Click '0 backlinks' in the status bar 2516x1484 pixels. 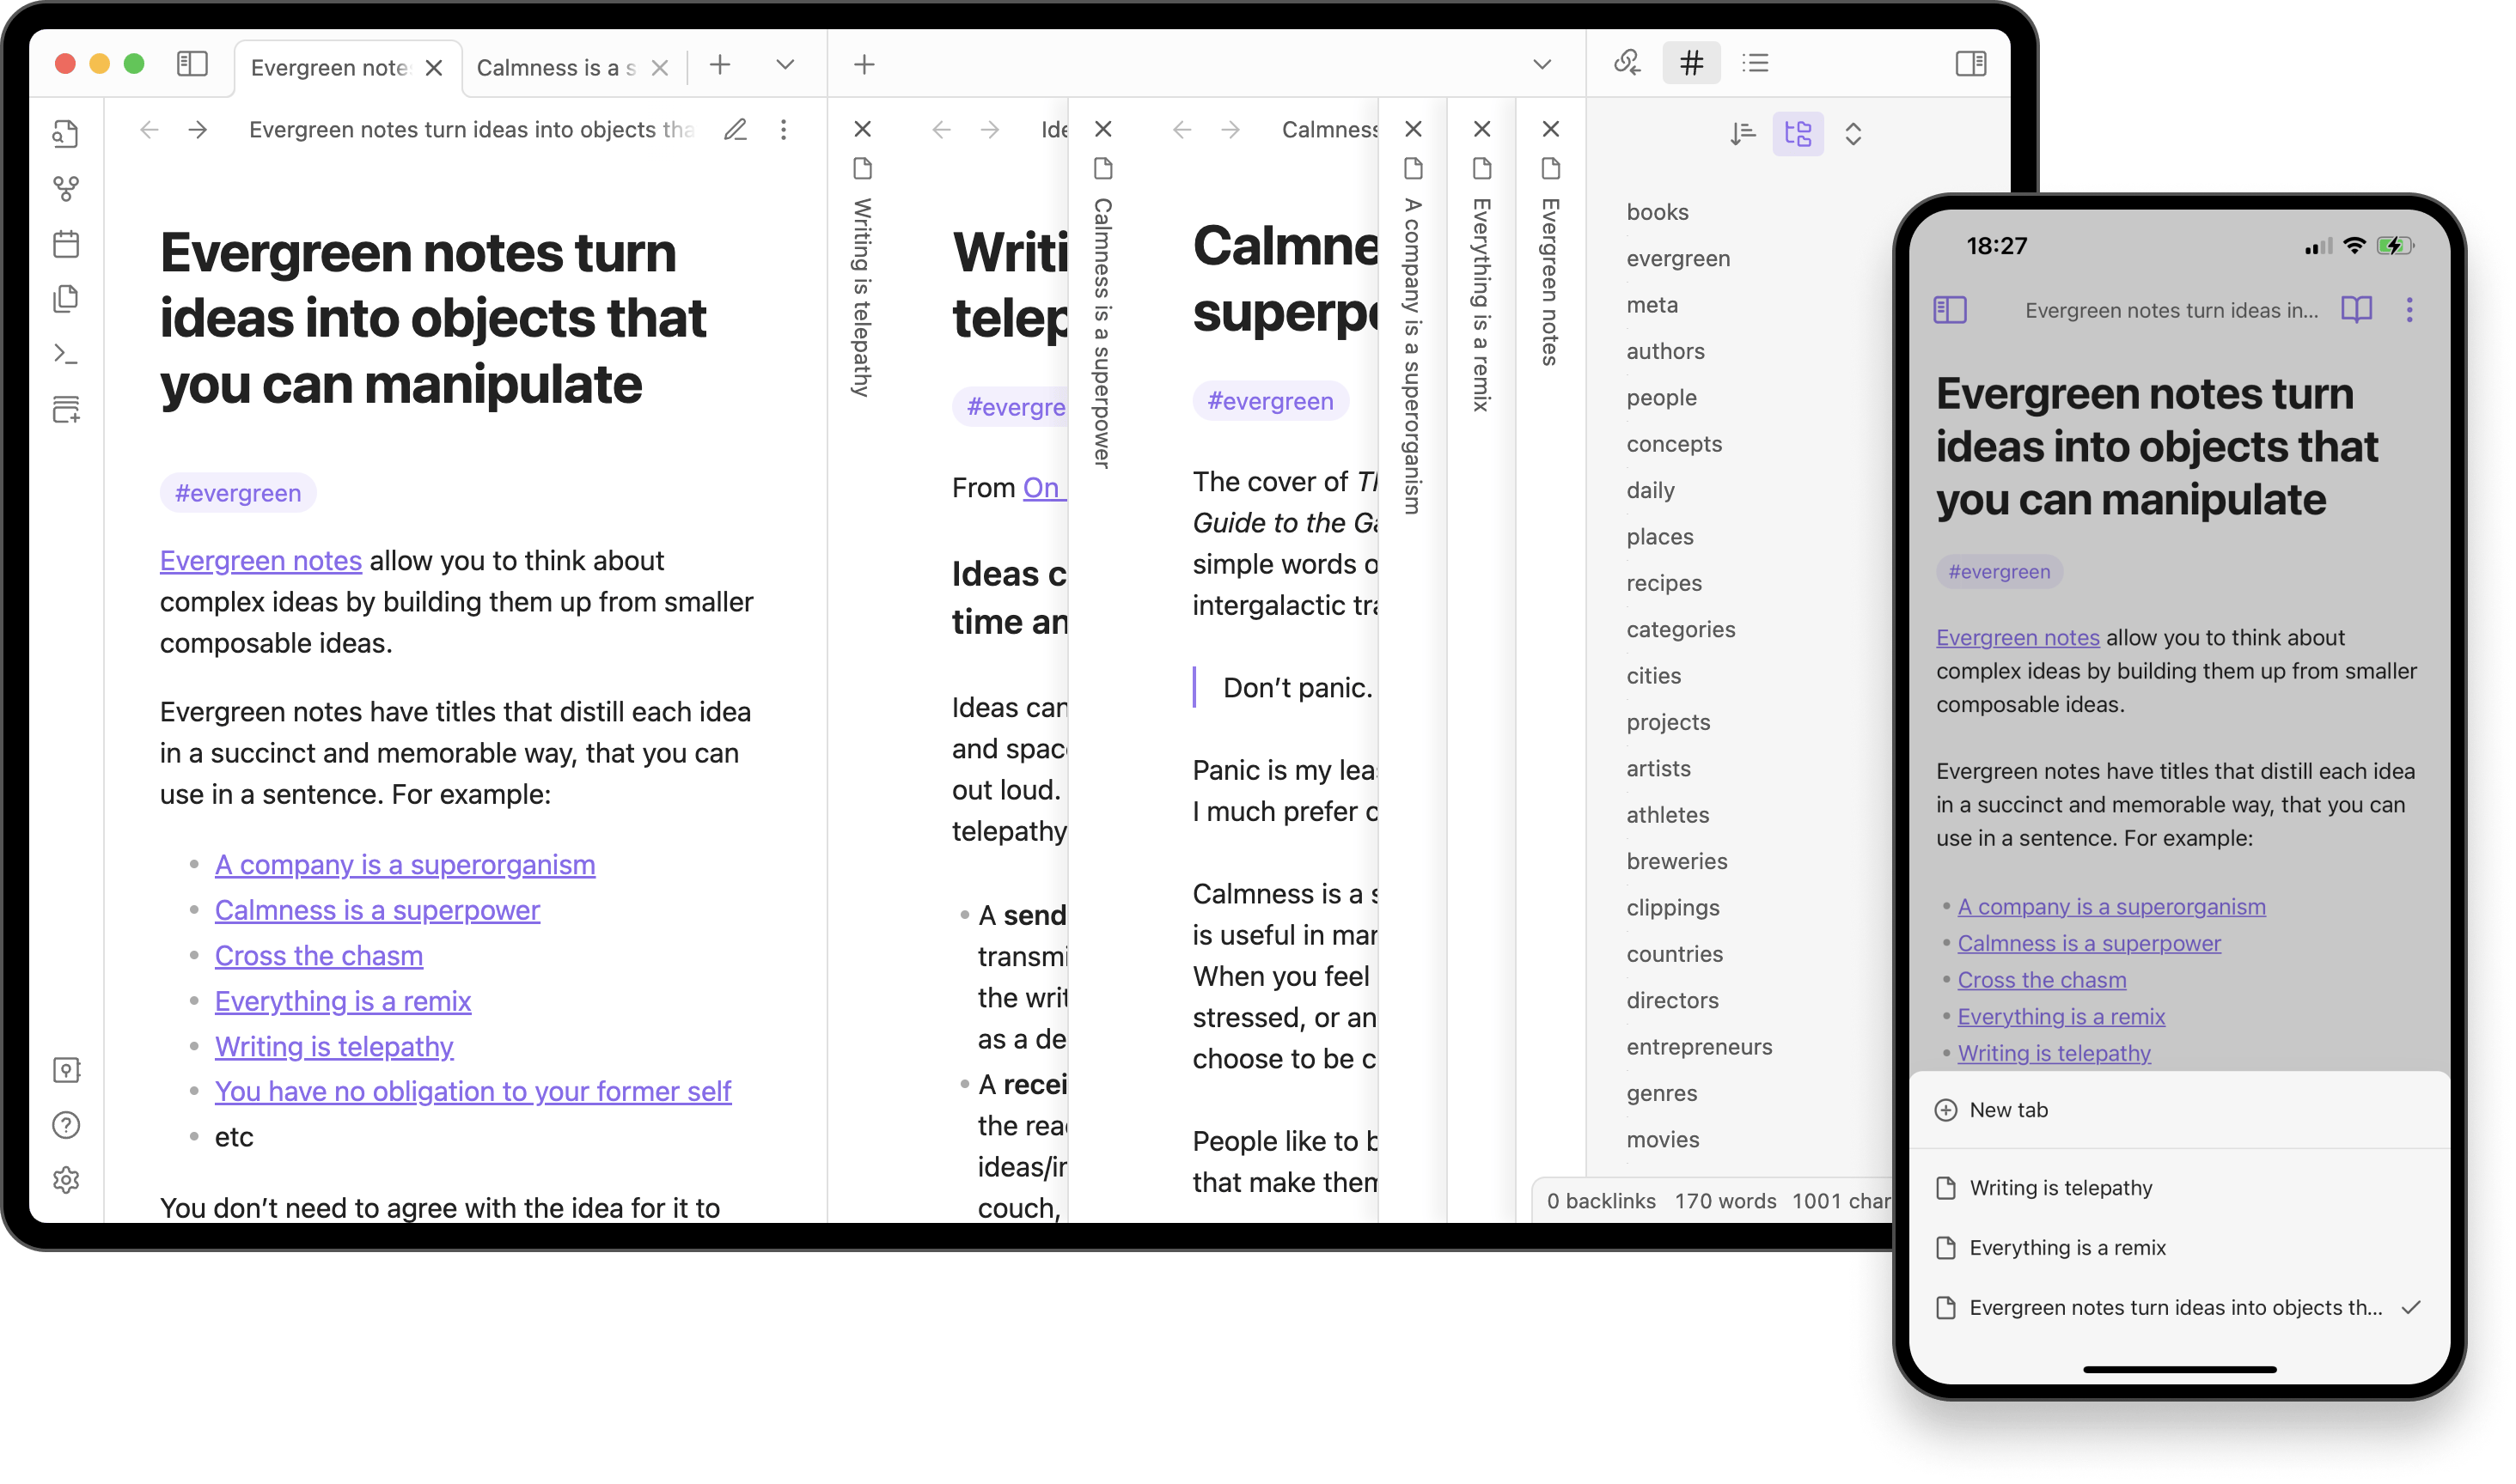[1601, 1201]
